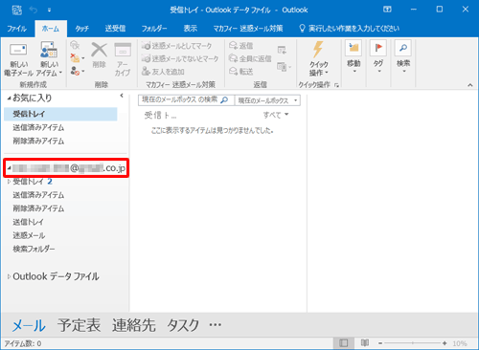This screenshot has width=479, height=350.
Task: Open the タグ flag menu
Action: tap(378, 56)
